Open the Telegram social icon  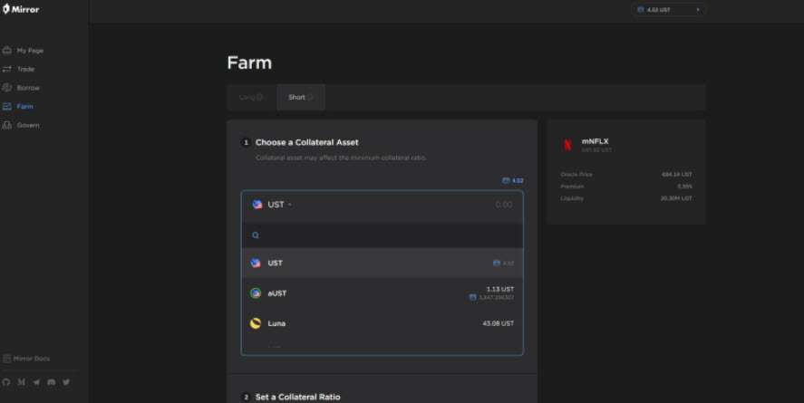[x=36, y=382]
